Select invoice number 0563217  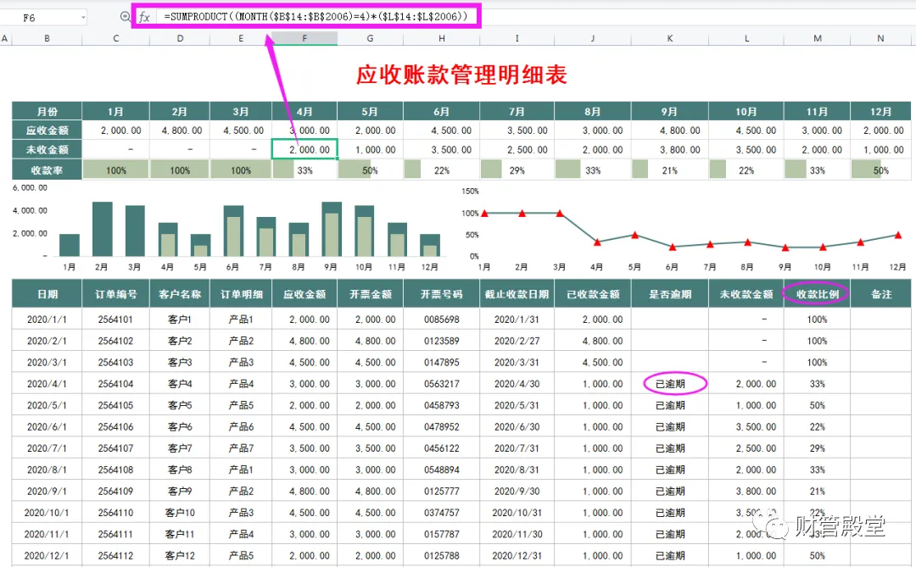(441, 384)
